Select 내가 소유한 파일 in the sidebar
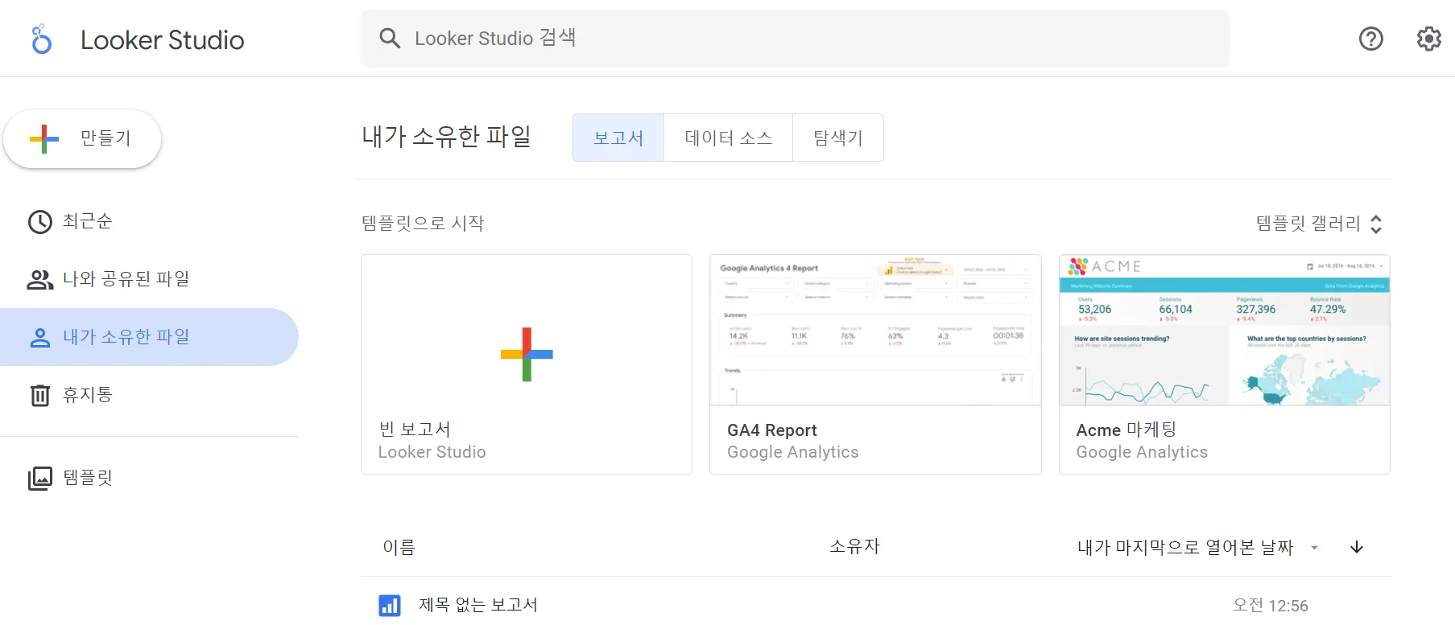 coord(149,337)
